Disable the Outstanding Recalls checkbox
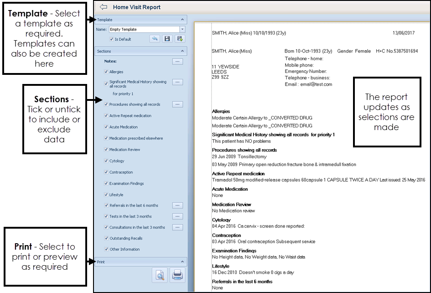 106,238
